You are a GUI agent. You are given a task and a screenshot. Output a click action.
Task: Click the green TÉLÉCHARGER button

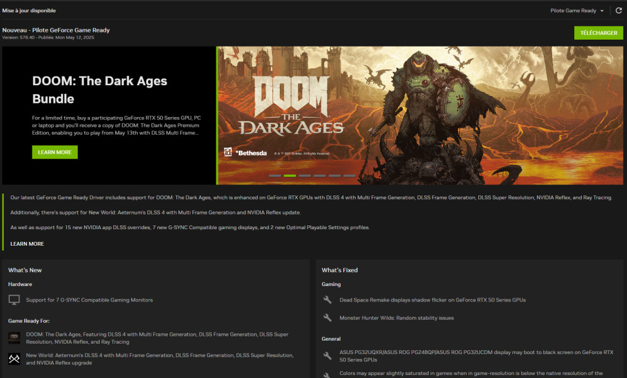click(x=598, y=33)
